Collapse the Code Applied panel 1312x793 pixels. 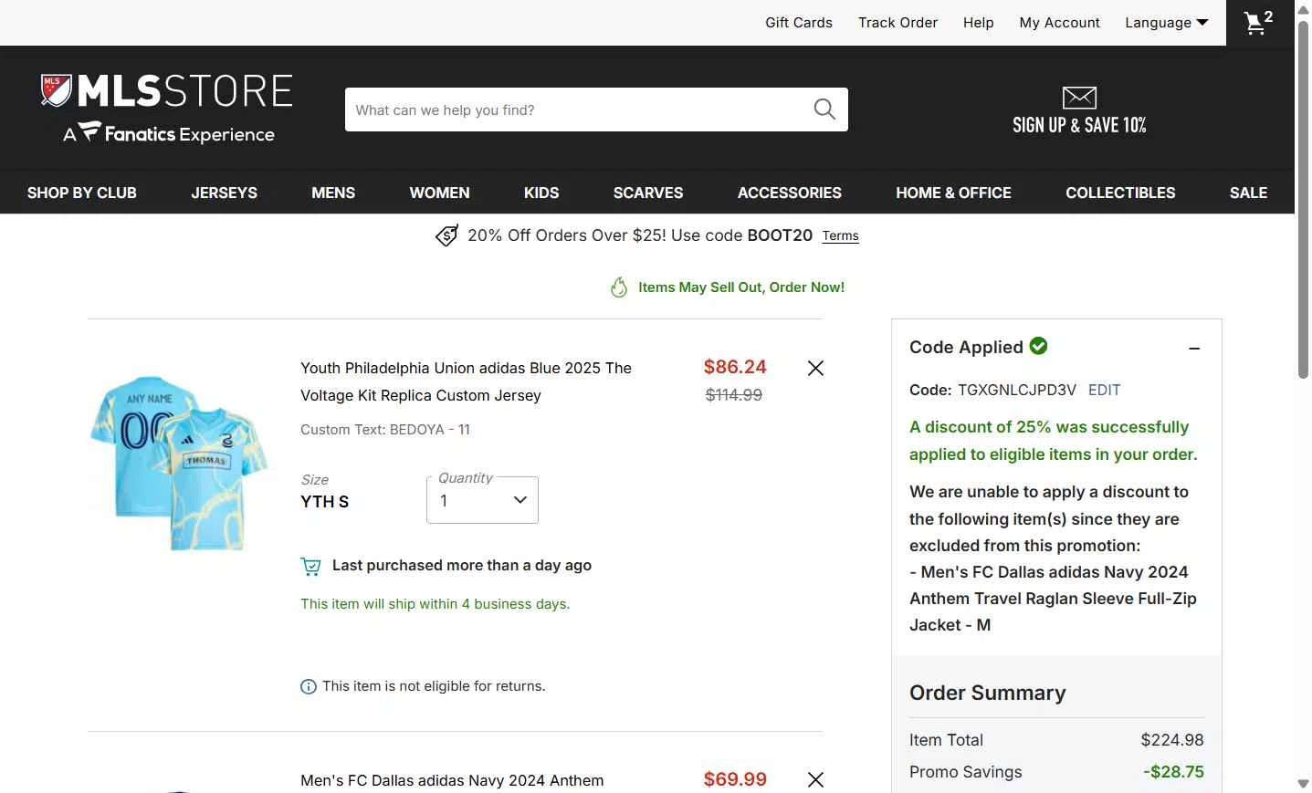coord(1194,349)
